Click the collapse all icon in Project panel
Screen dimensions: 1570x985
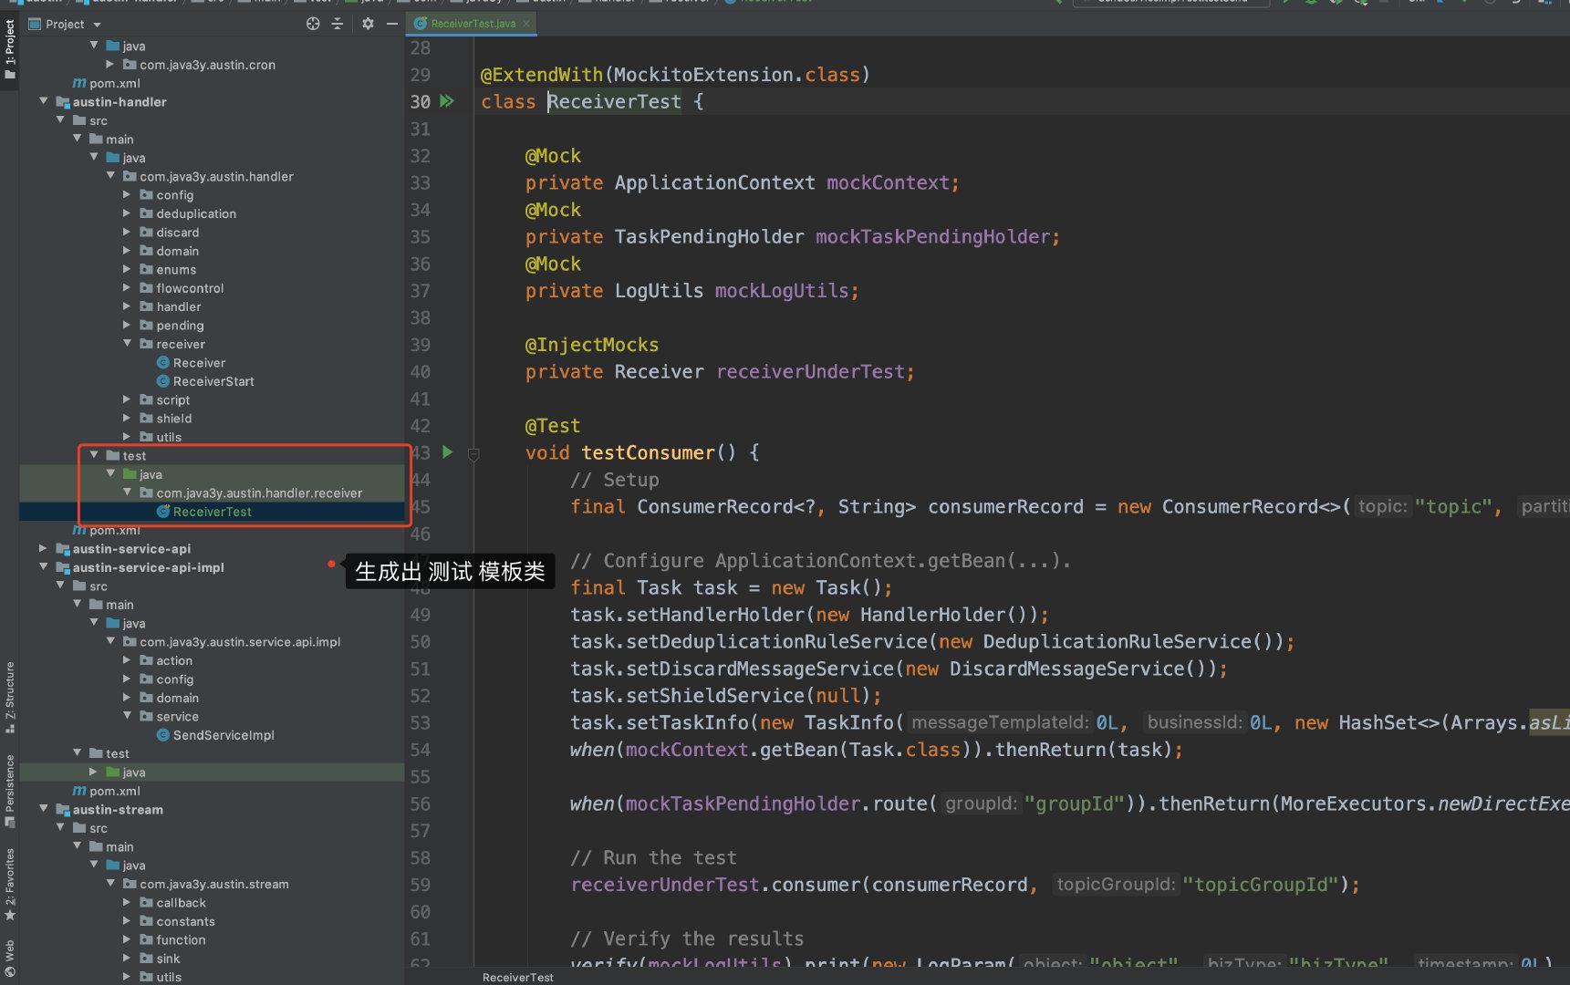click(x=337, y=24)
